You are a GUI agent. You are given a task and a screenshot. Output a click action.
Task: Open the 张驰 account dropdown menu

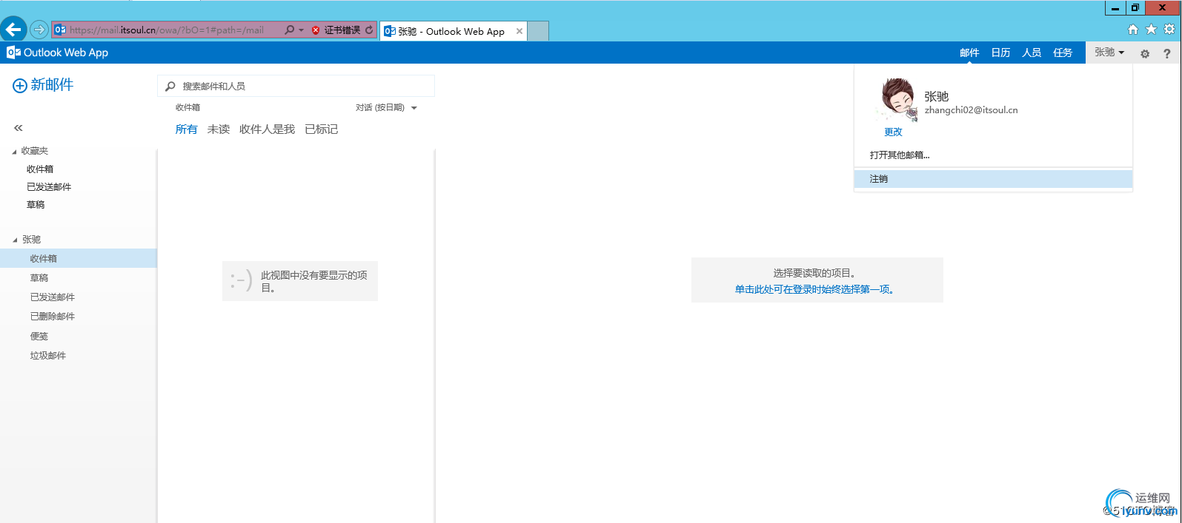coord(1109,53)
